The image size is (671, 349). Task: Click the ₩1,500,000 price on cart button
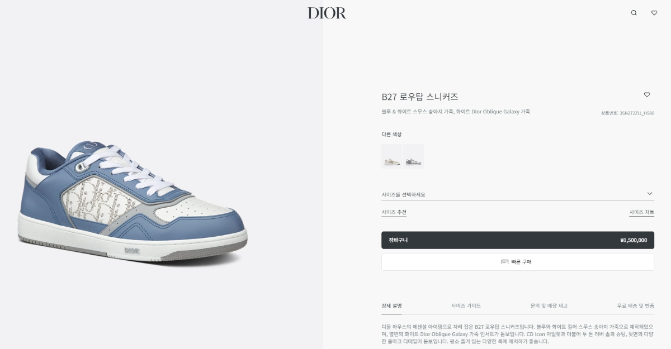(x=634, y=240)
